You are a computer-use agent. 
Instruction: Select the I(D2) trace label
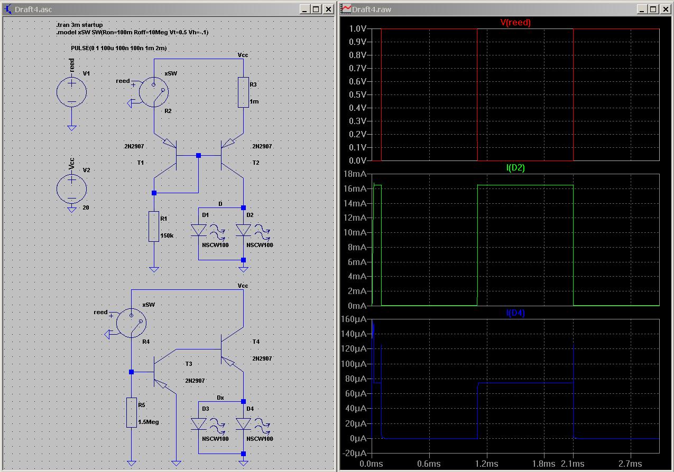(515, 167)
